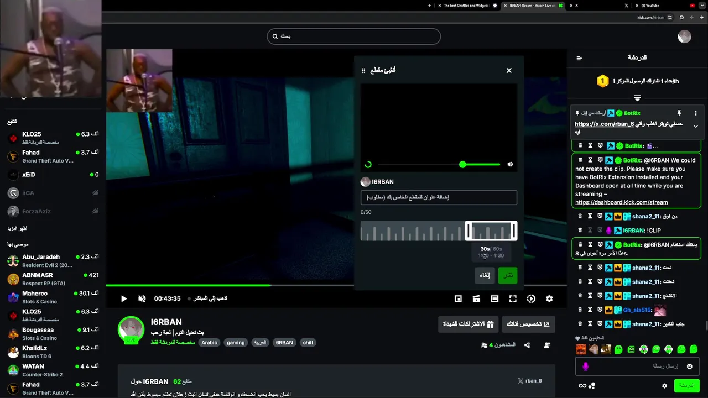Open pinned message three-dot menu
This screenshot has width=708, height=398.
(x=696, y=113)
